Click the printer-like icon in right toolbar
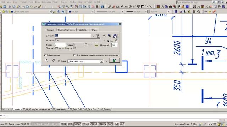The width and height of the screenshot is (227, 127). (x=171, y=7)
